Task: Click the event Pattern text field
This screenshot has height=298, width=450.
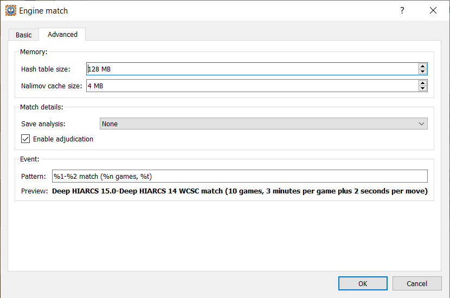Action: [239, 176]
